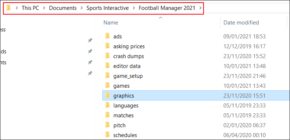Expand chevron after This PC

pos(44,8)
